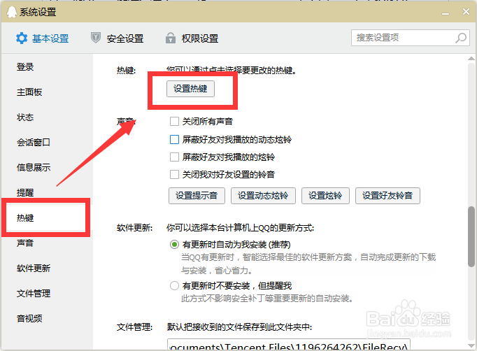Switch to the 权限设置 tab
Image resolution: width=477 pixels, height=351 pixels.
pos(192,38)
